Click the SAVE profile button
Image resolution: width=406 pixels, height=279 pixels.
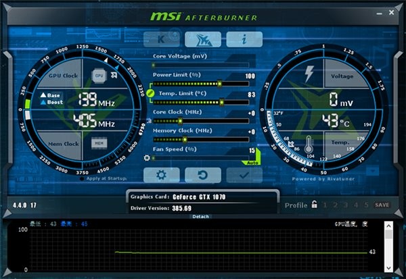pos(382,205)
